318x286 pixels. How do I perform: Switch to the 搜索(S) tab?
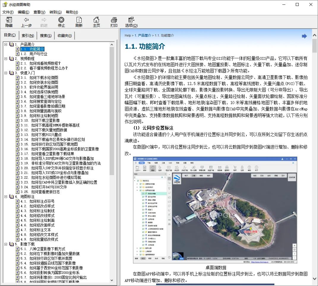click(46, 36)
